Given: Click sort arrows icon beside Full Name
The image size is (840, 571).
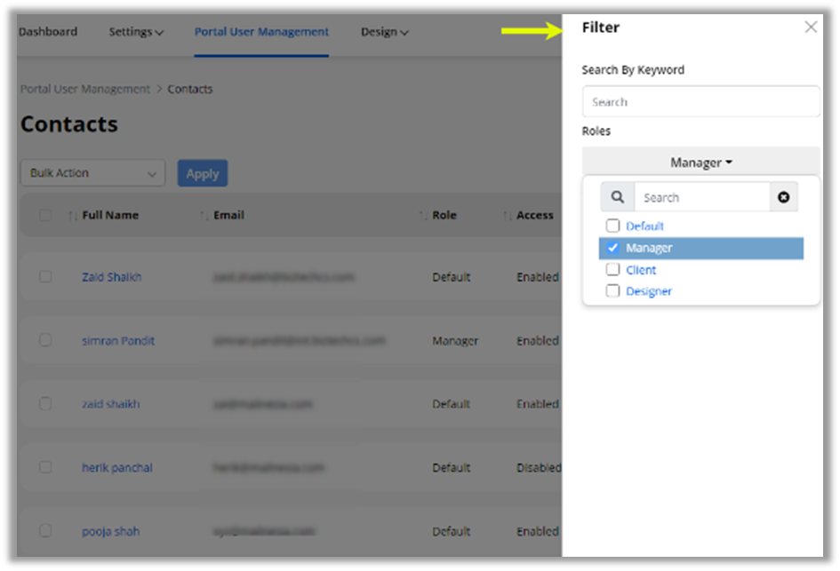Looking at the screenshot, I should (x=73, y=216).
